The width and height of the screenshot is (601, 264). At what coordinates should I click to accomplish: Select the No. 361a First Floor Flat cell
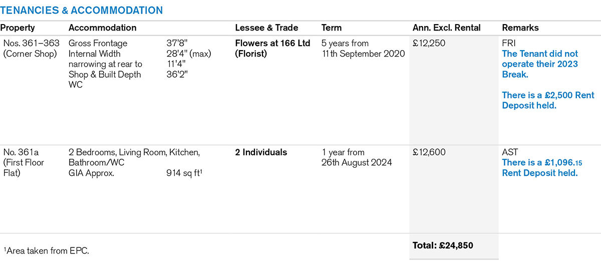24,162
